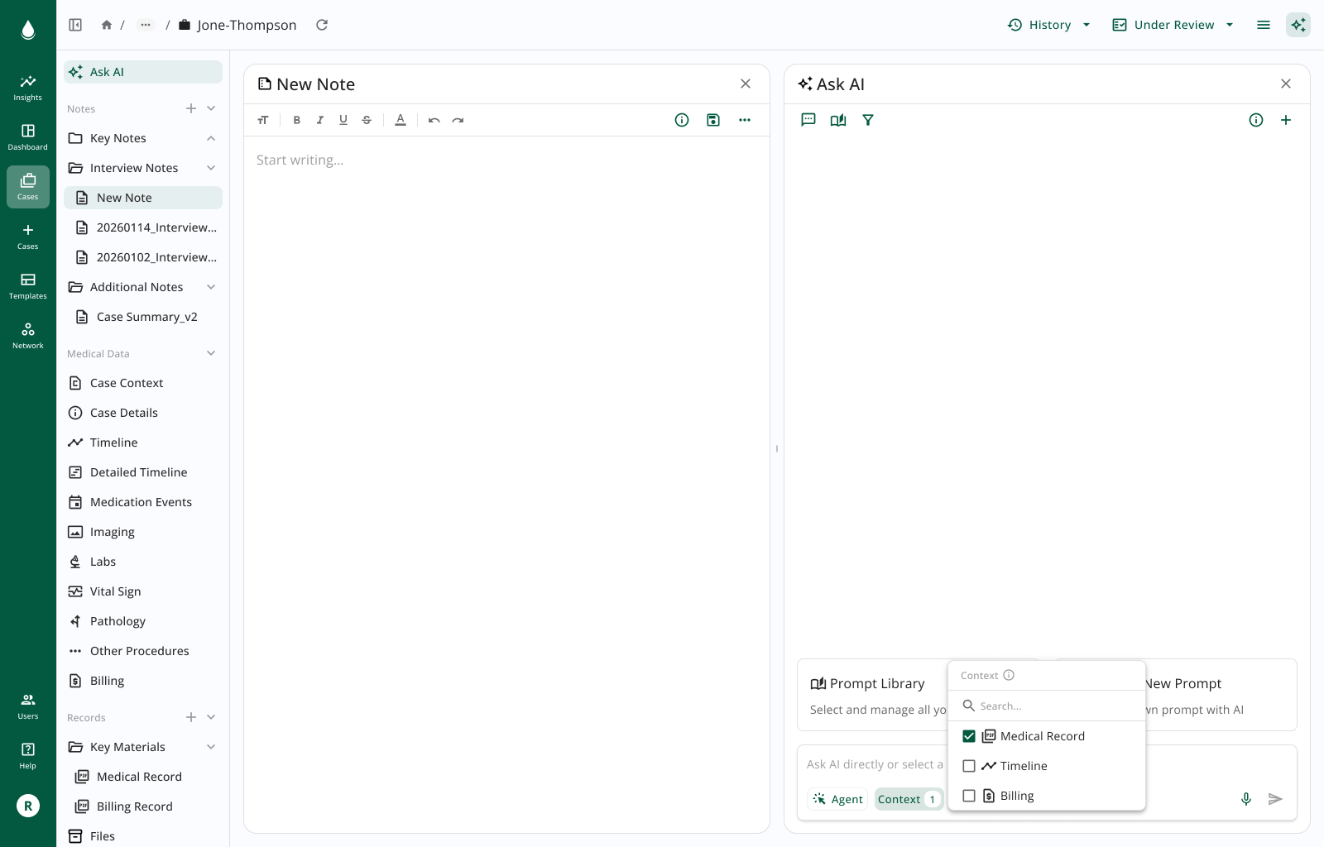Open the Prompt Library icon in Ask AI
The width and height of the screenshot is (1324, 847).
click(x=837, y=120)
